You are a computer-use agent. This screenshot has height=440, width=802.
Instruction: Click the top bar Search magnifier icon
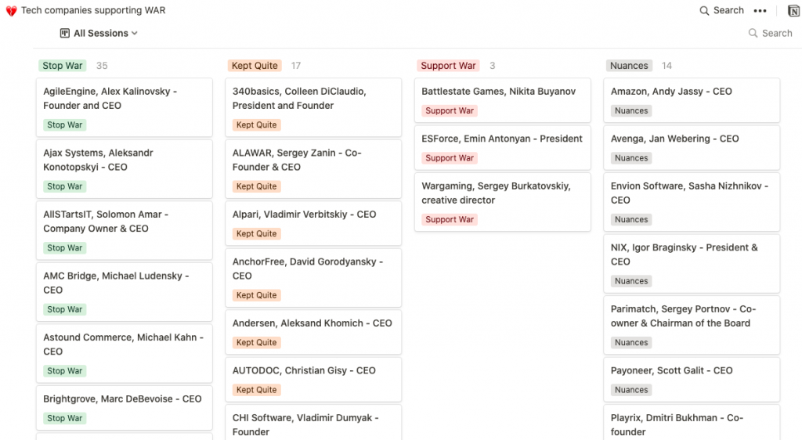point(705,11)
